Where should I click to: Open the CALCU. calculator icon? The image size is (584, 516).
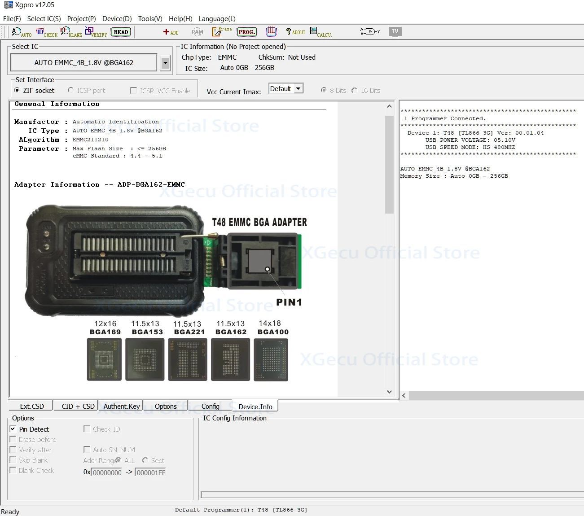(321, 32)
